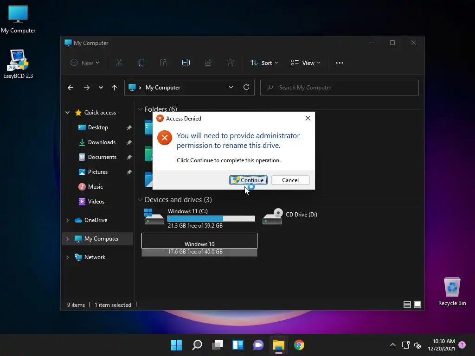Click the Search My Computer field
Screen dimensions: 475x356
[x=339, y=88]
